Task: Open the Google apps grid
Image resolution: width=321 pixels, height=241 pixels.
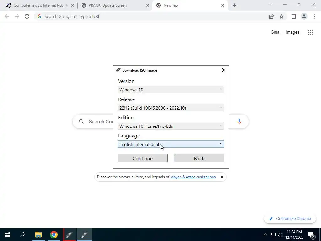Action: tap(310, 32)
